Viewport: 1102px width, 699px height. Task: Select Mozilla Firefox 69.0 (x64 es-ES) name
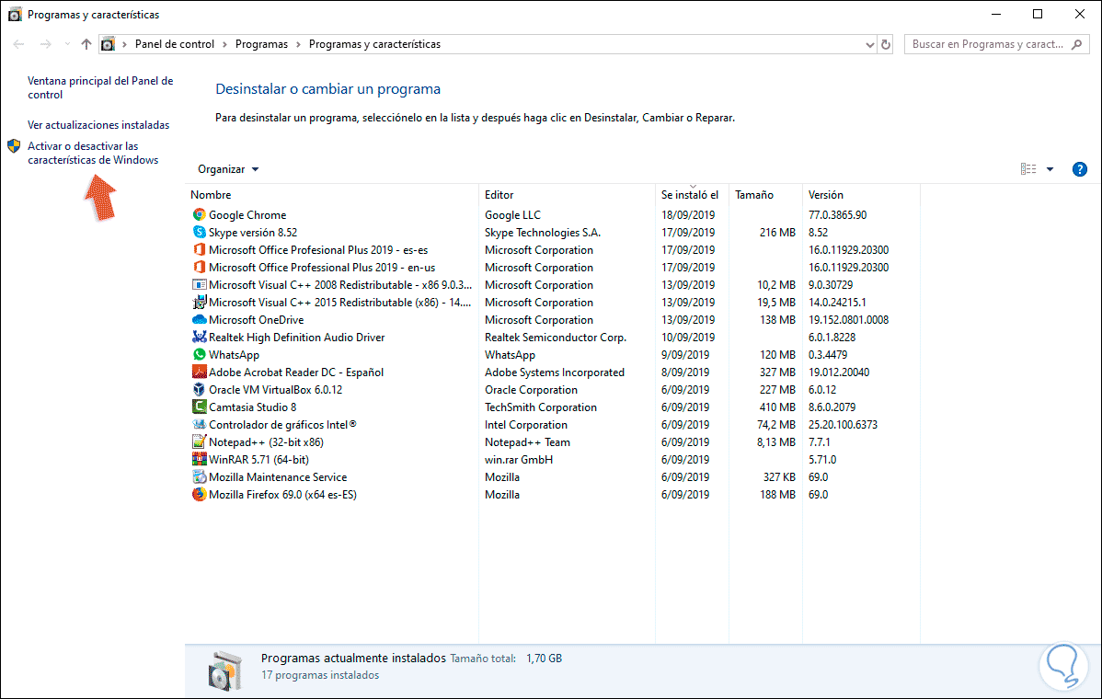(x=282, y=495)
